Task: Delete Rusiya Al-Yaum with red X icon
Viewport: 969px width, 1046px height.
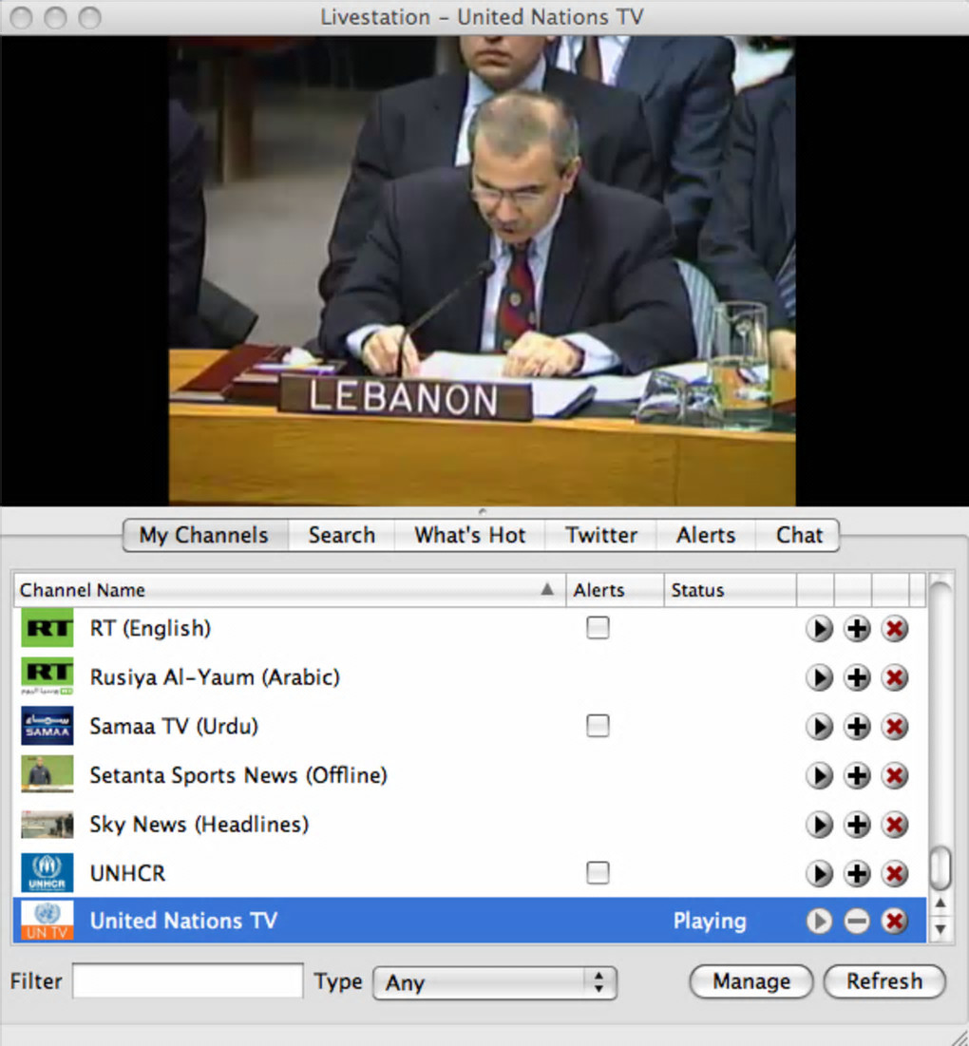Action: coord(894,677)
